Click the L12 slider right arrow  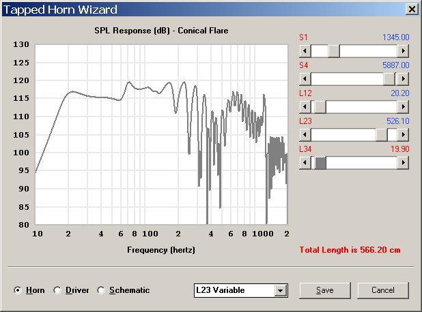tap(403, 106)
